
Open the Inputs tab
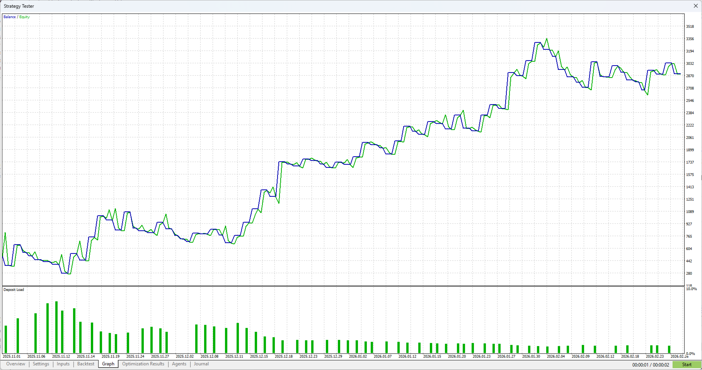coord(63,364)
